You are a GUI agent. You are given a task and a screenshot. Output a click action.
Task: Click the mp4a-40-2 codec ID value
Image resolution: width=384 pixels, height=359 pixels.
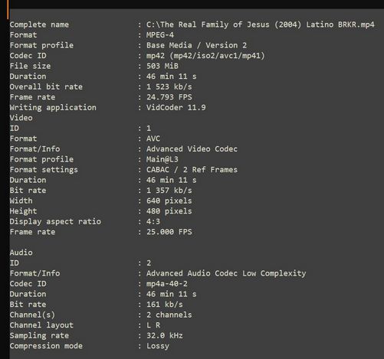tap(167, 284)
